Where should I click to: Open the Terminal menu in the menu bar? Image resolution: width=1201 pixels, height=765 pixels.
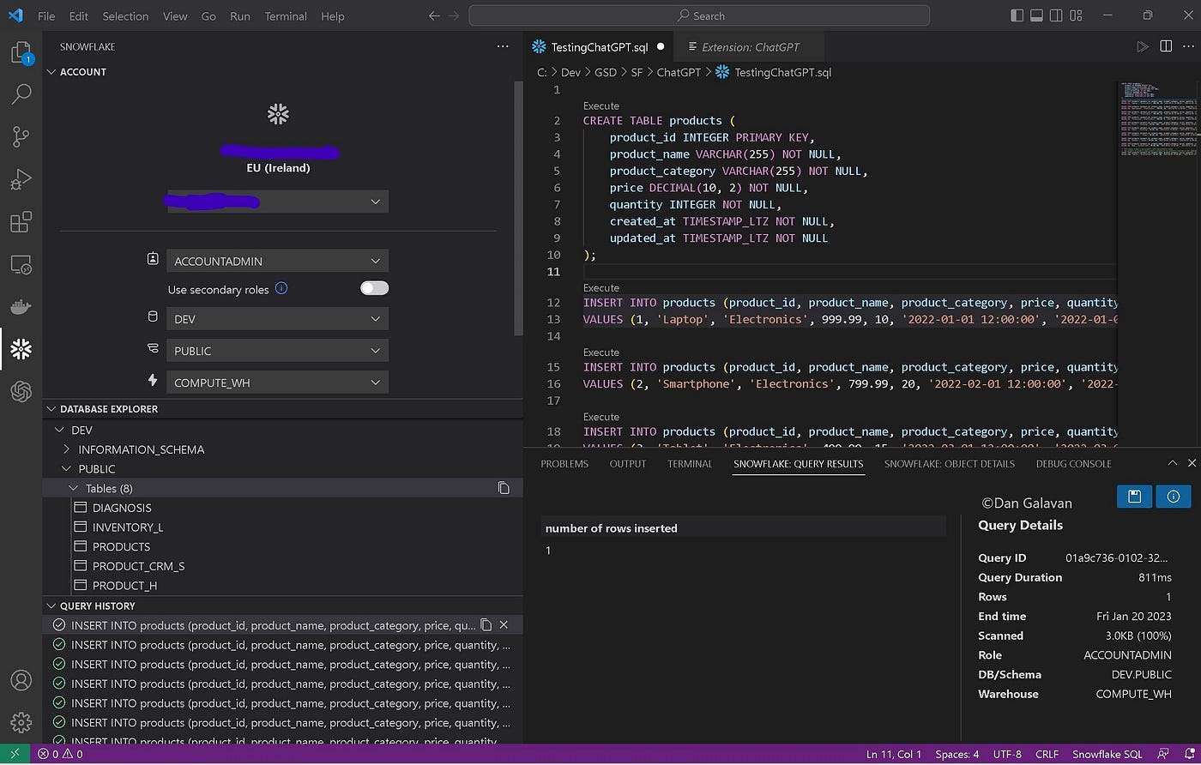285,16
